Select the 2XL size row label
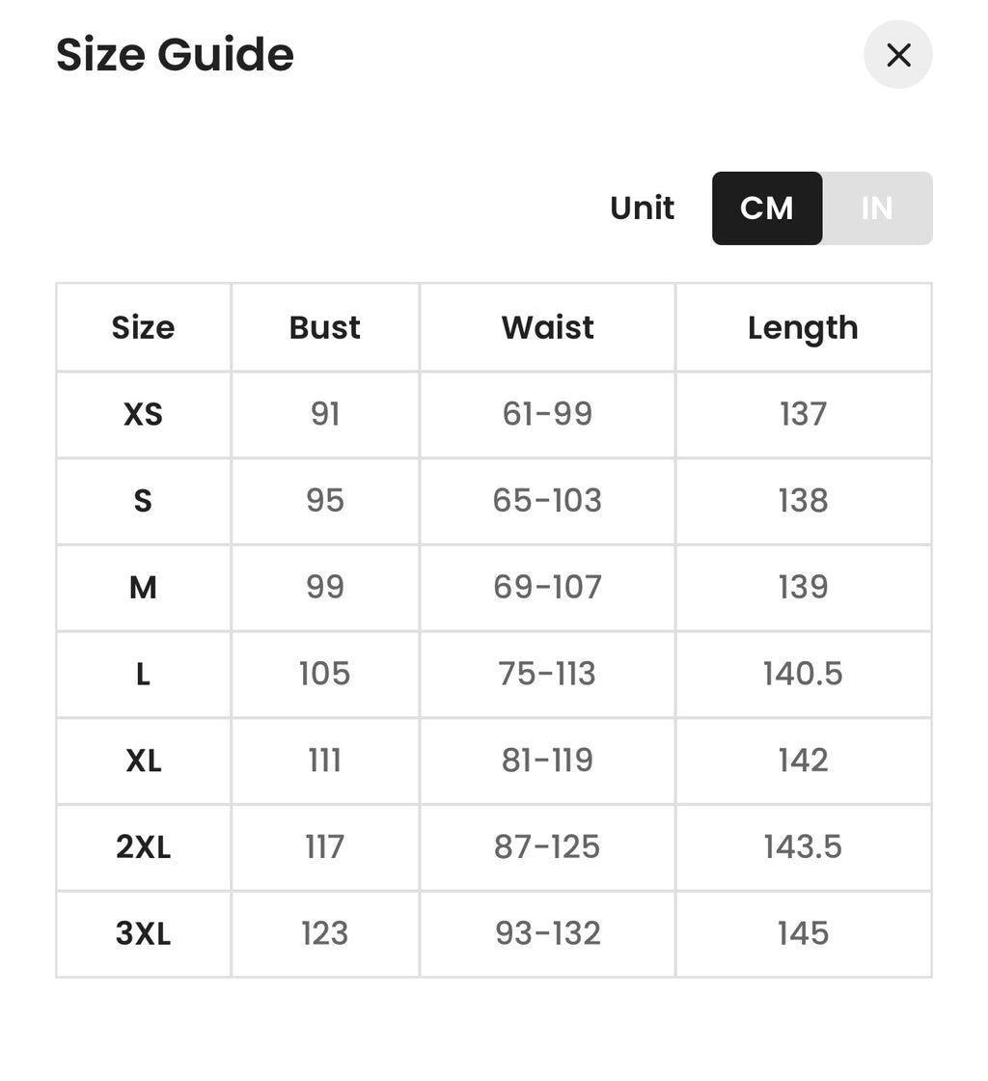 pyautogui.click(x=144, y=847)
